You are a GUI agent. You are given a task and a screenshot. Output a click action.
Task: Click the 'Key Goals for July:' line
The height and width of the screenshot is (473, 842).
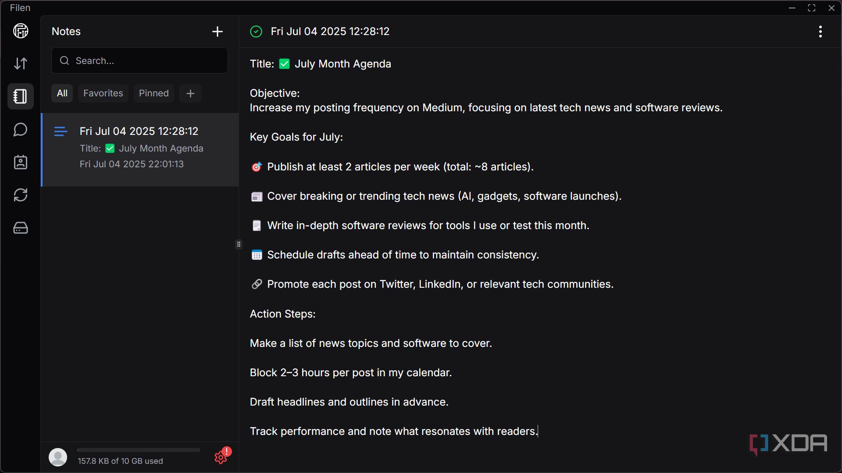pos(296,137)
